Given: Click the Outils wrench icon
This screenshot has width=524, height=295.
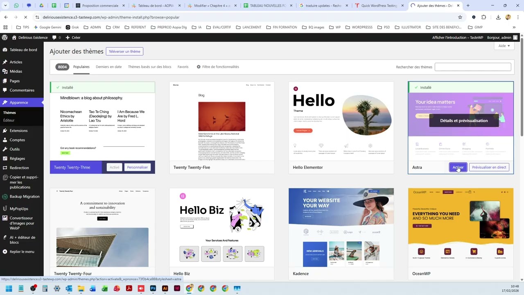Looking at the screenshot, I should pyautogui.click(x=5, y=149).
